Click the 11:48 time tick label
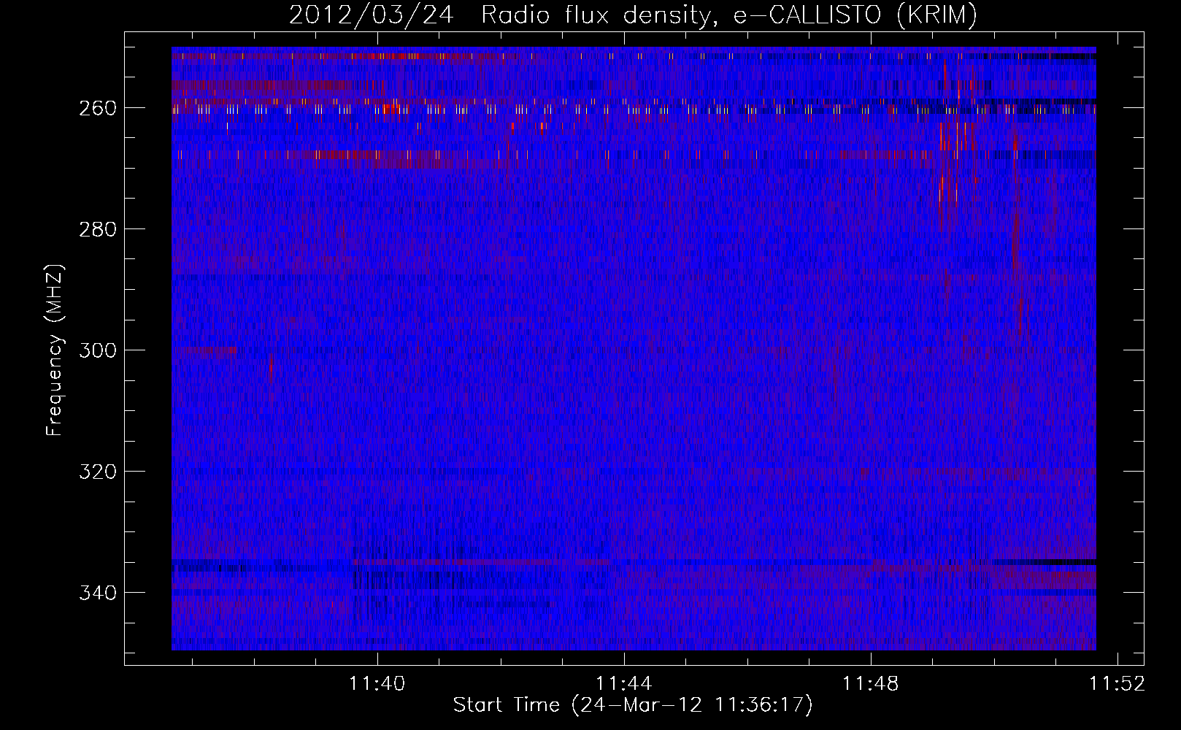 coord(871,684)
